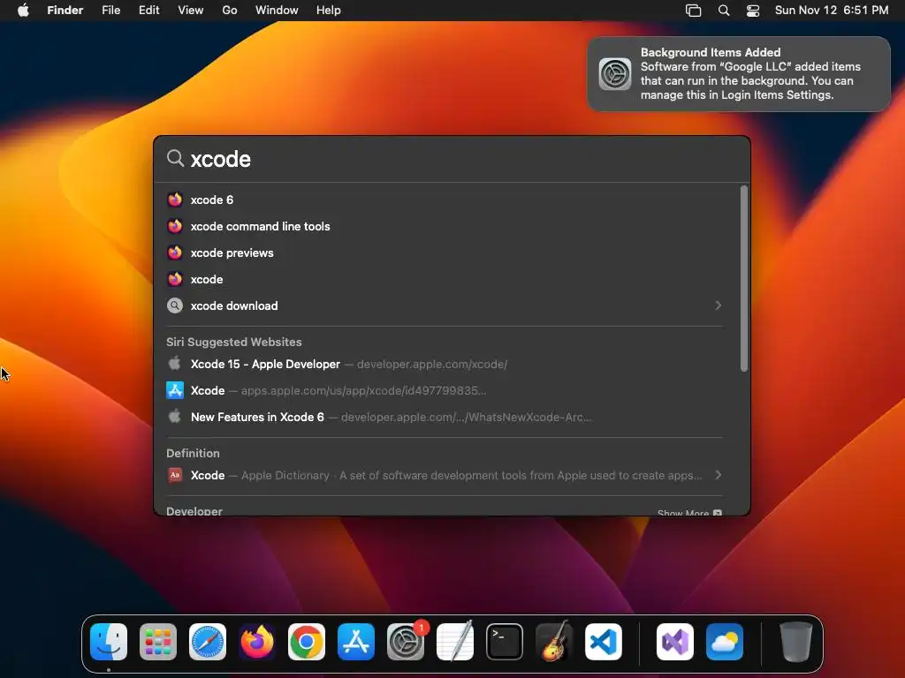The height and width of the screenshot is (678, 905).
Task: Open App Store from the Dock
Action: [356, 642]
